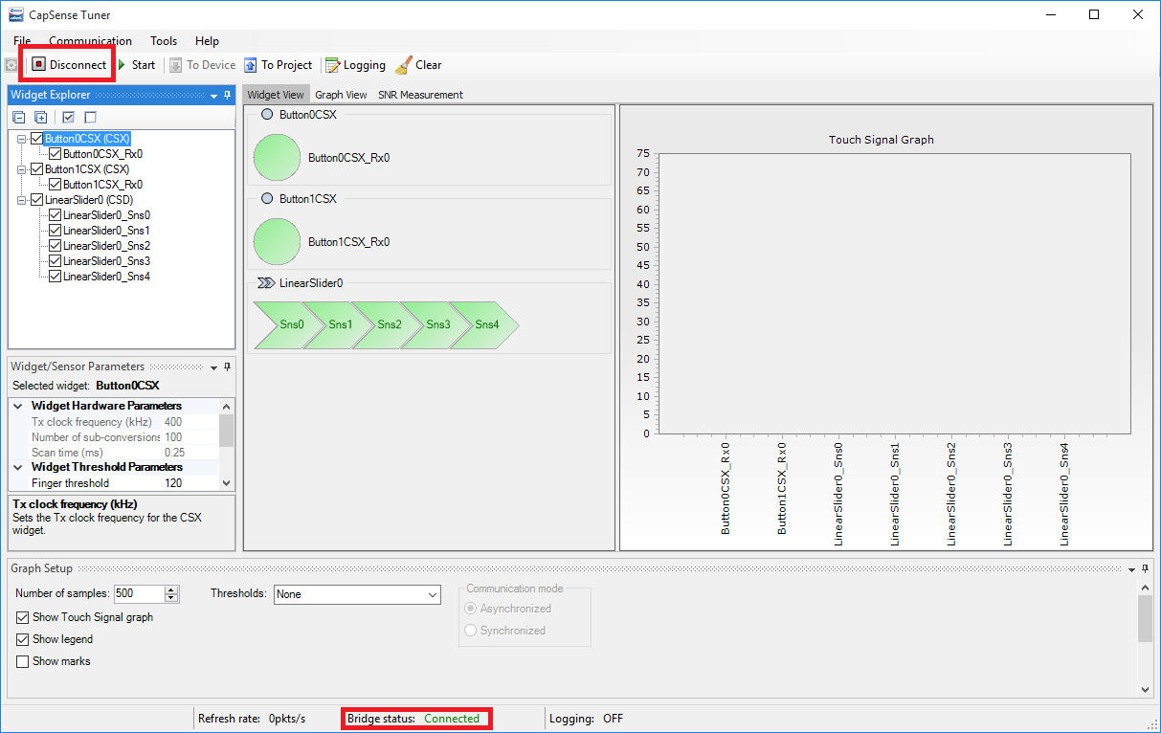The width and height of the screenshot is (1161, 733).
Task: Collapse Button1CSX tree node
Action: [x=22, y=169]
